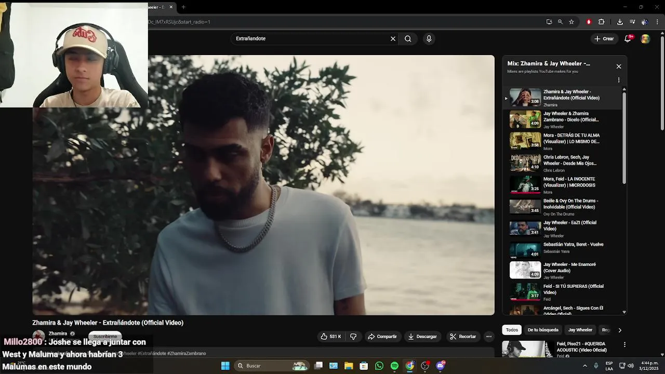Open Spotify from the taskbar

coord(394,366)
